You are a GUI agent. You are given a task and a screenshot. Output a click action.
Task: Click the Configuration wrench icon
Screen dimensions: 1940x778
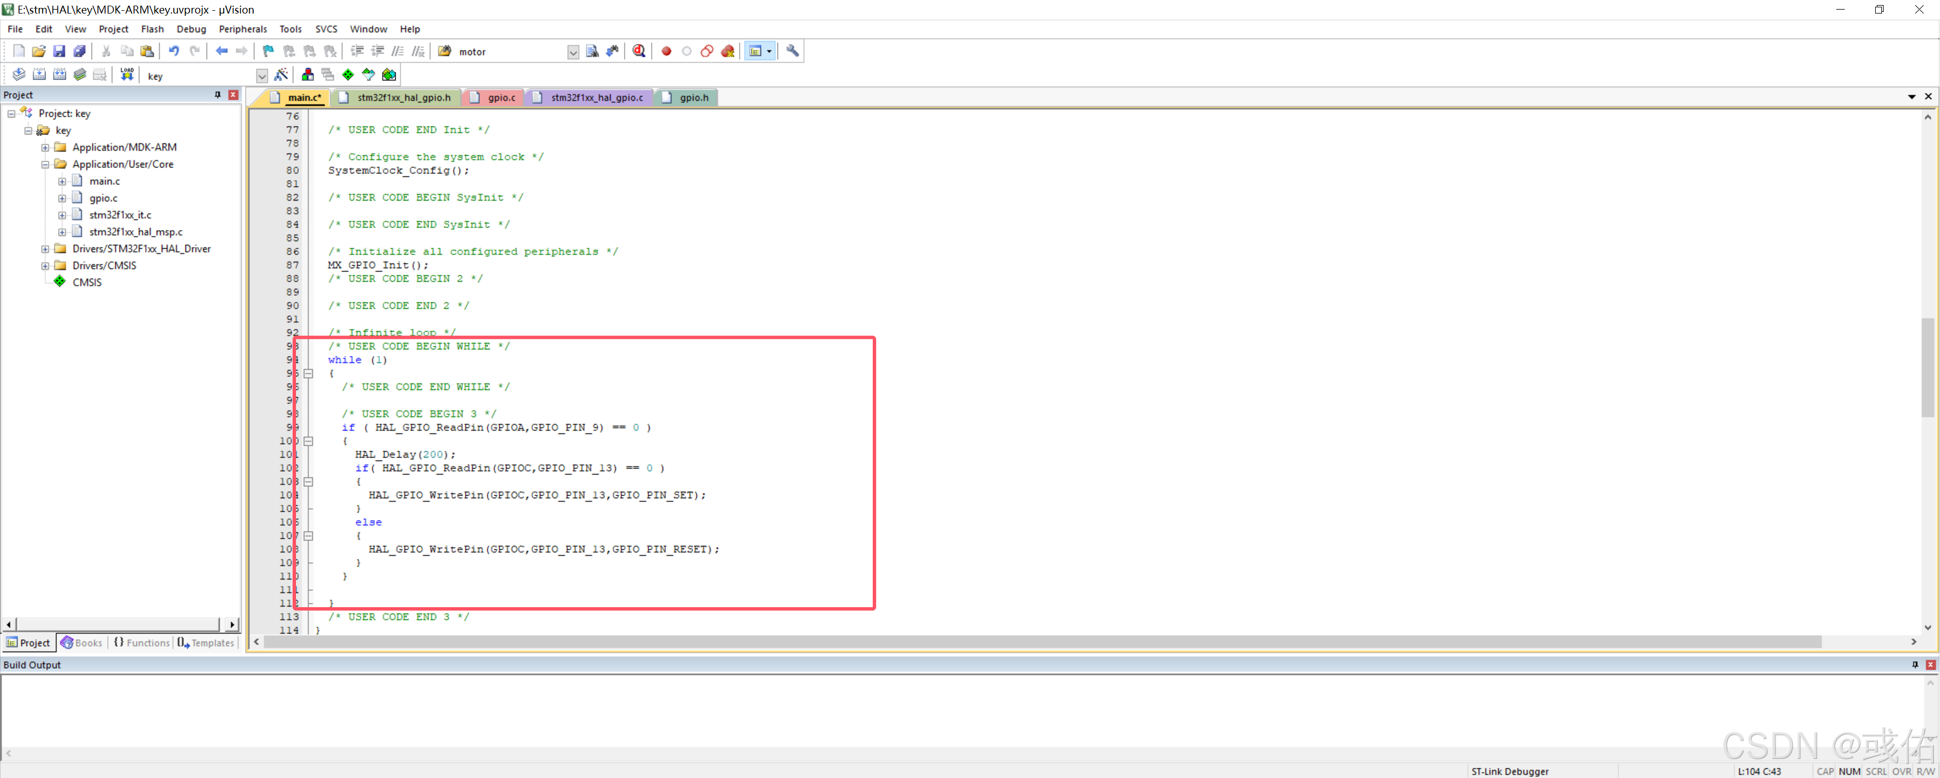tap(792, 51)
